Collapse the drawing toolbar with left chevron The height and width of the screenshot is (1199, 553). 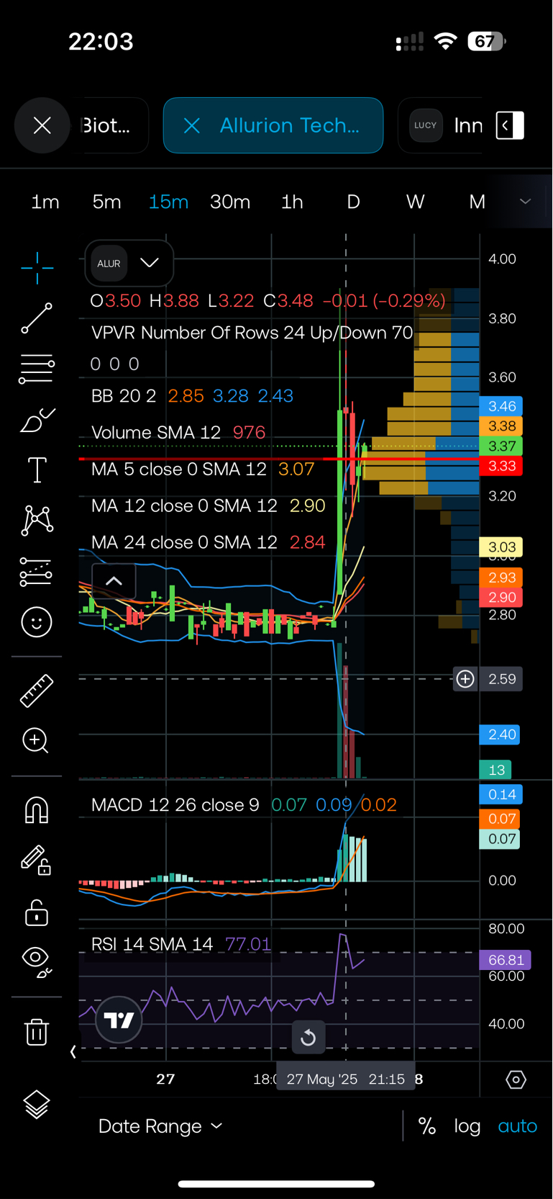tap(73, 1052)
